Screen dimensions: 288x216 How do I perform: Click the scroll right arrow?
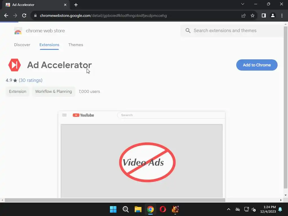point(281,200)
